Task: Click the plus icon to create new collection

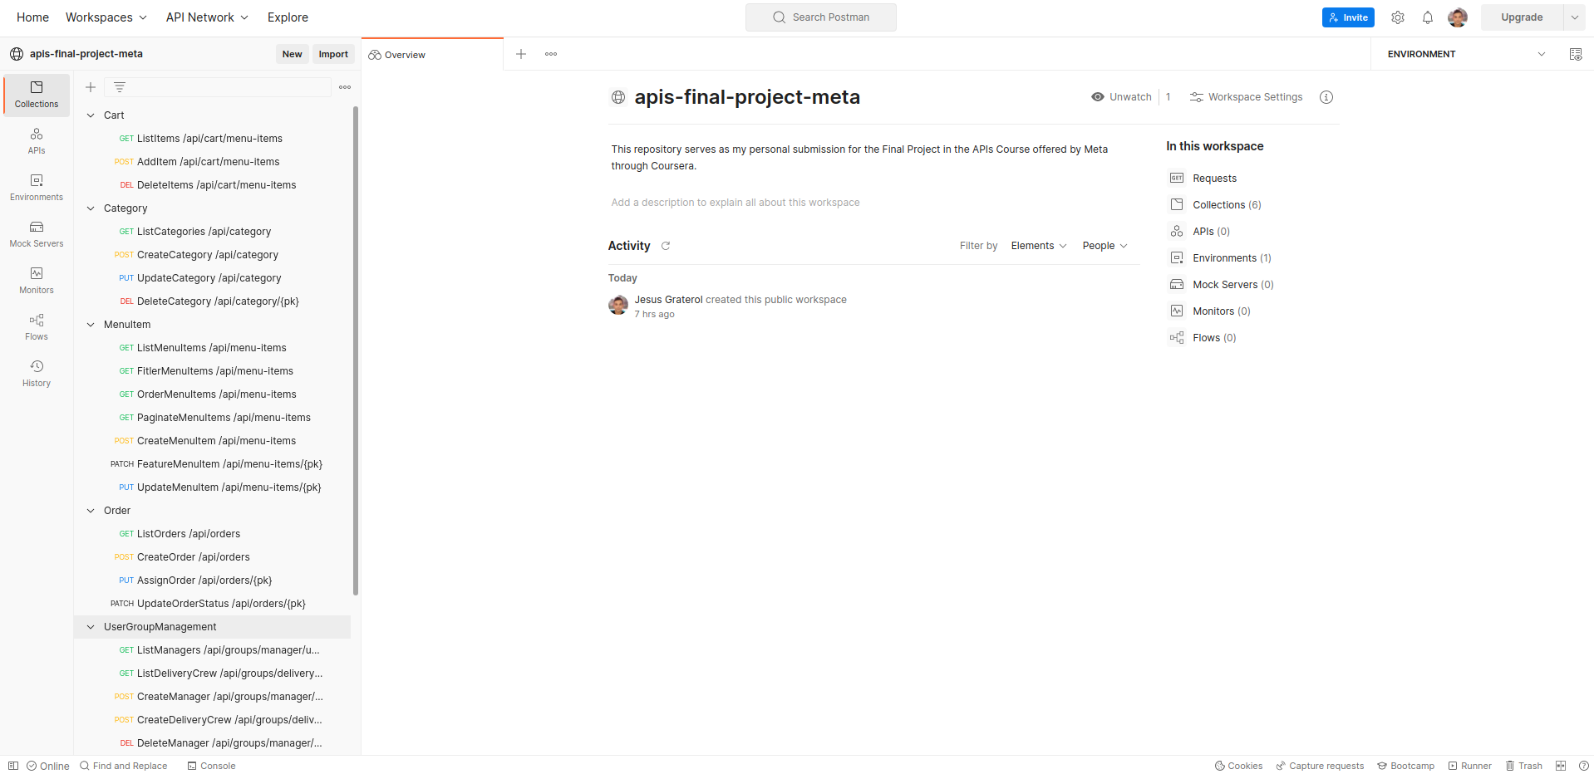Action: [x=91, y=87]
